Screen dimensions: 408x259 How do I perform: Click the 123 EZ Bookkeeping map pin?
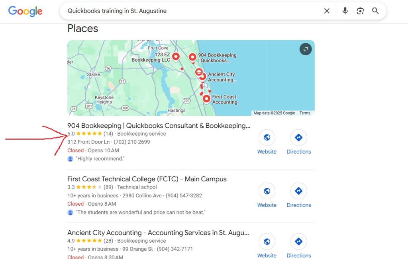coord(176,56)
